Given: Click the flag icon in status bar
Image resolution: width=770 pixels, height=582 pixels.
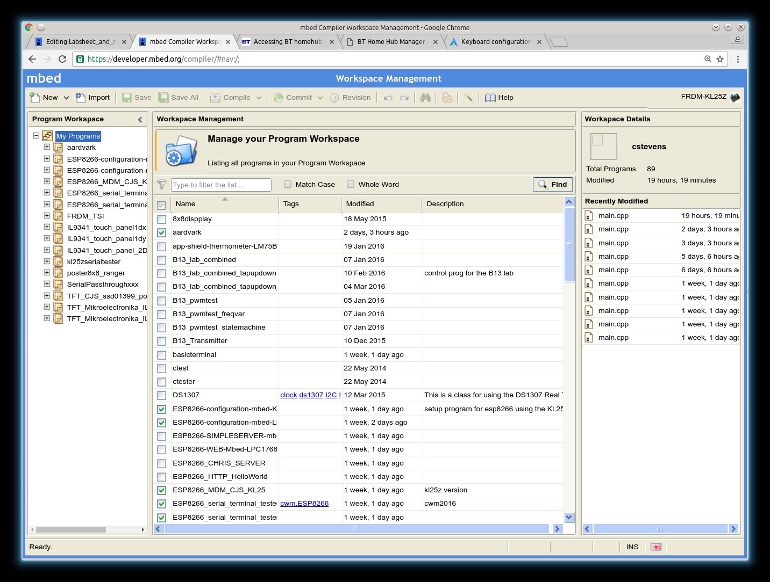Looking at the screenshot, I should [656, 547].
